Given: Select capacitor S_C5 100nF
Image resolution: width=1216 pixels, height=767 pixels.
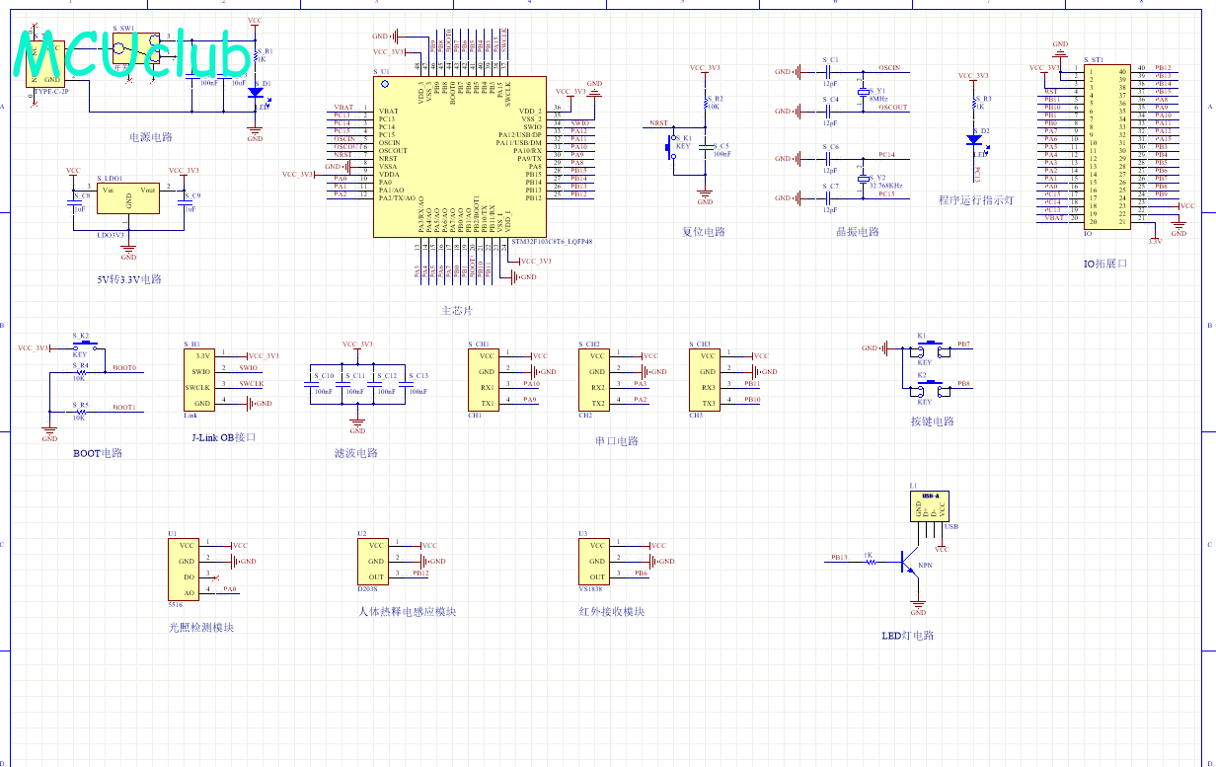Looking at the screenshot, I should coord(706,147).
